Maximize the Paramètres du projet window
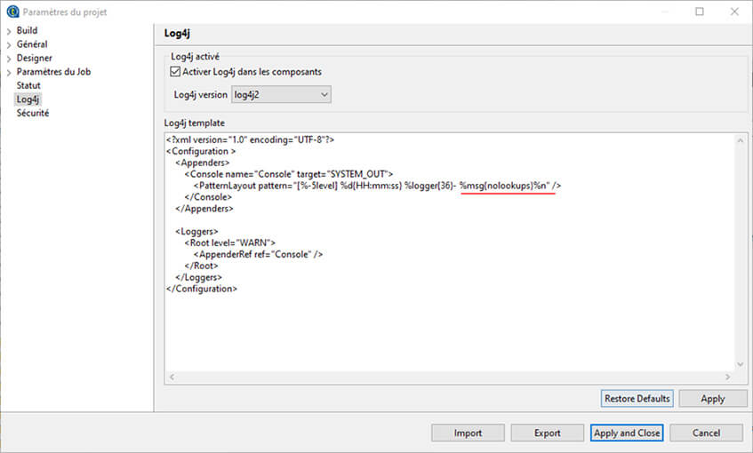 coord(700,12)
